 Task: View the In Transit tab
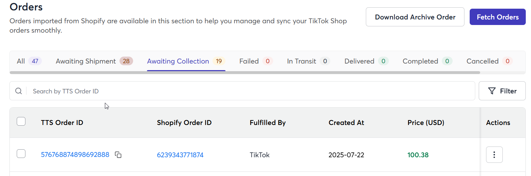click(x=308, y=61)
